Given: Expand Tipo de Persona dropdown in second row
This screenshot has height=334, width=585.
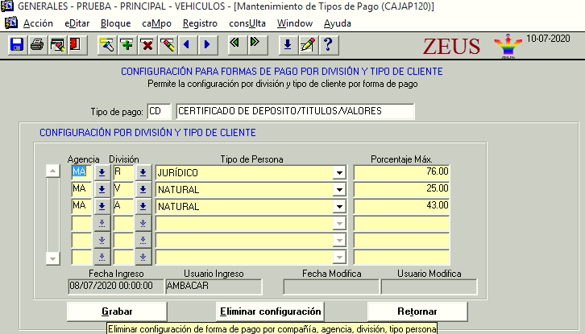Looking at the screenshot, I should (339, 190).
